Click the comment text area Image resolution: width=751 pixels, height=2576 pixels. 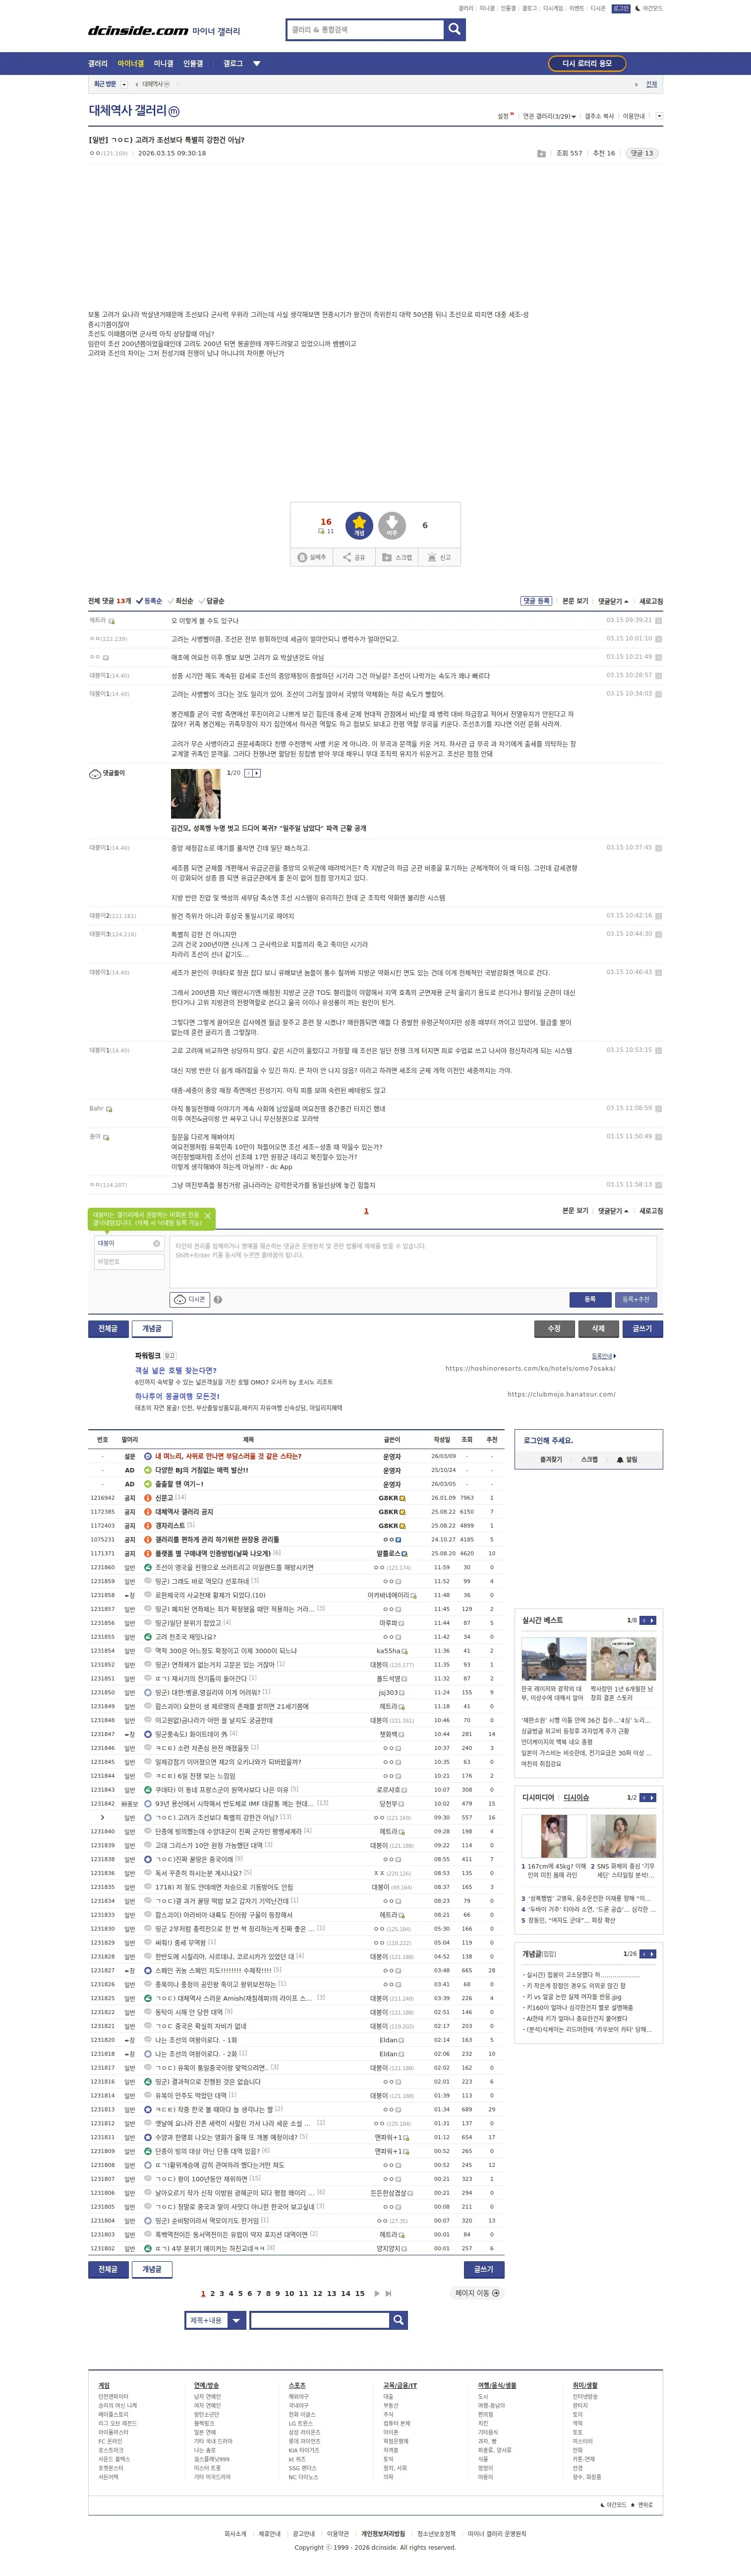pyautogui.click(x=413, y=1261)
